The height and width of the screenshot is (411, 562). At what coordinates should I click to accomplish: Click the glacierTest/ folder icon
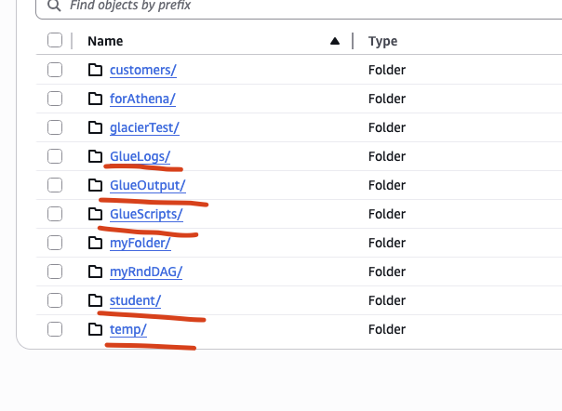(95, 127)
